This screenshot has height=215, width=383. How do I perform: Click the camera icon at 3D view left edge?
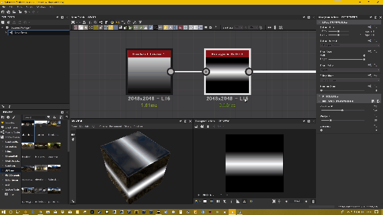click(x=73, y=134)
